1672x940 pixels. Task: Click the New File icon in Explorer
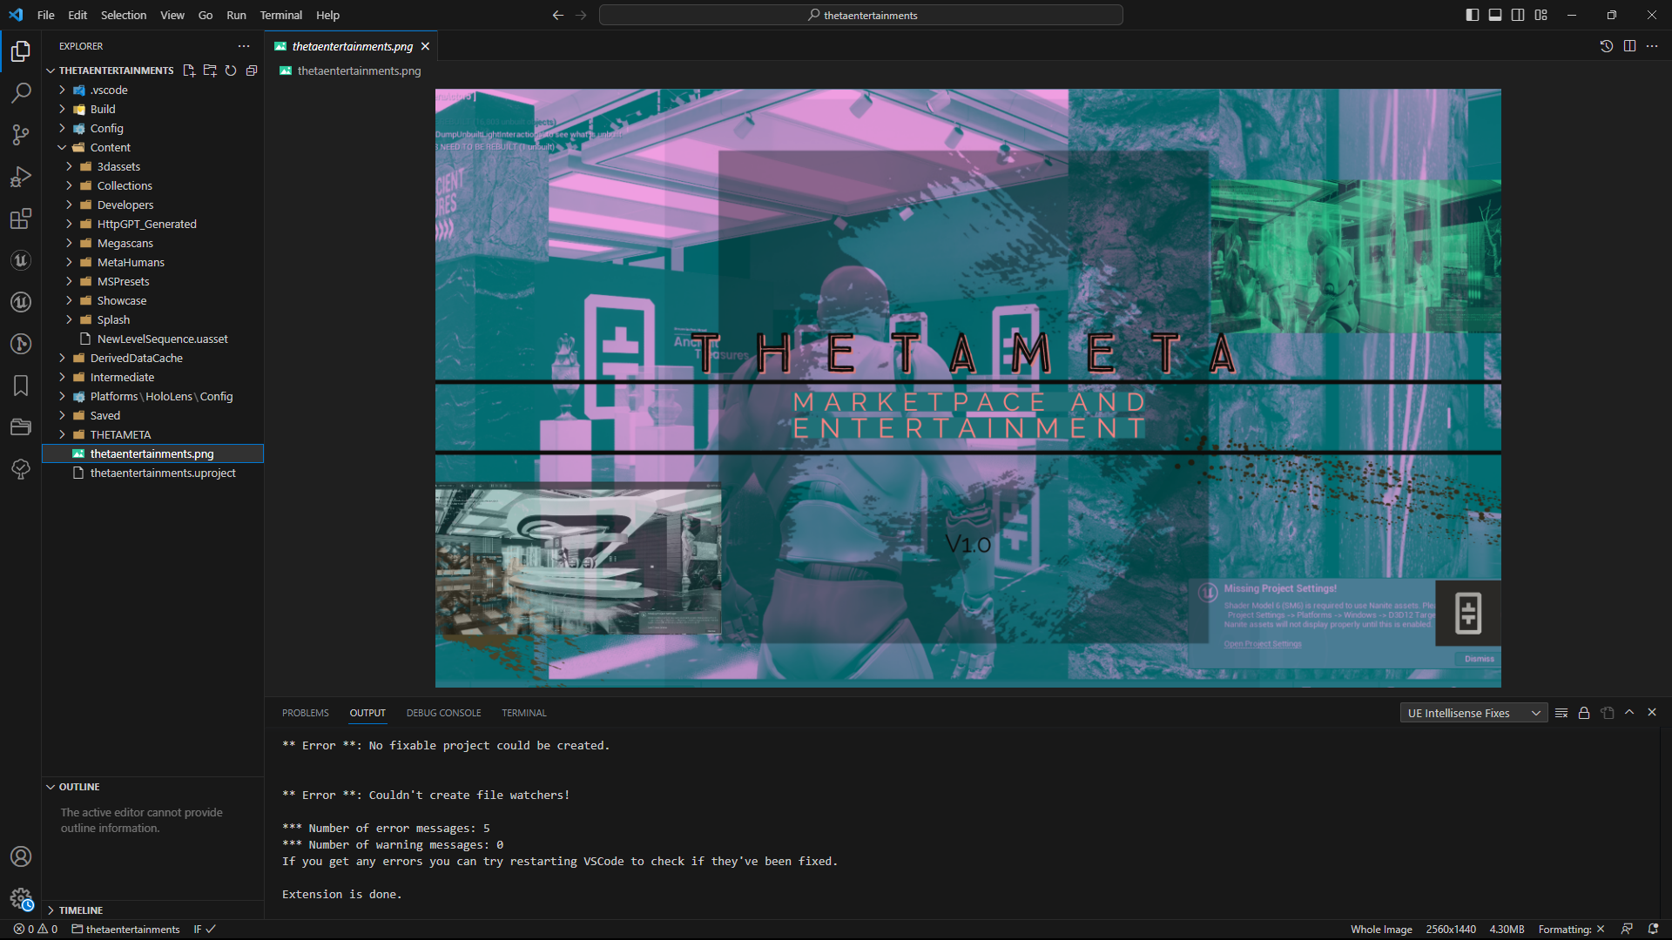(x=189, y=70)
